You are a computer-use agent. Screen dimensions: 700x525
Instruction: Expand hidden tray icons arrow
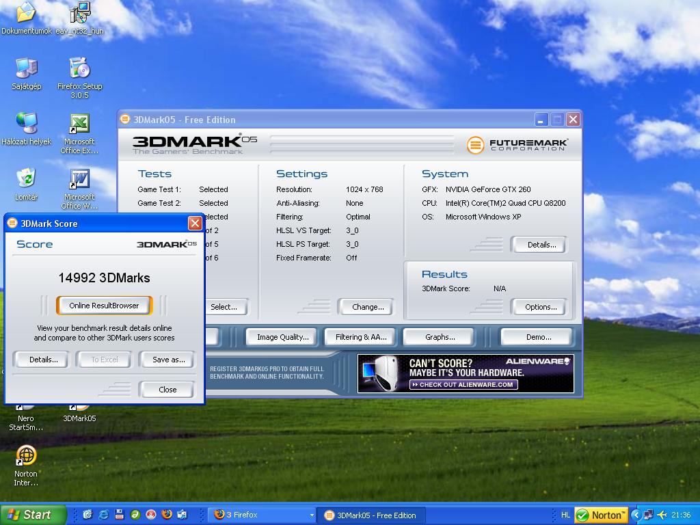pos(636,515)
